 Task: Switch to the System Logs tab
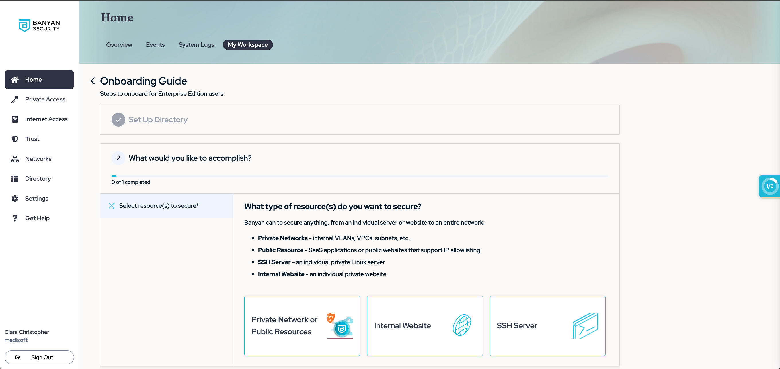point(196,45)
